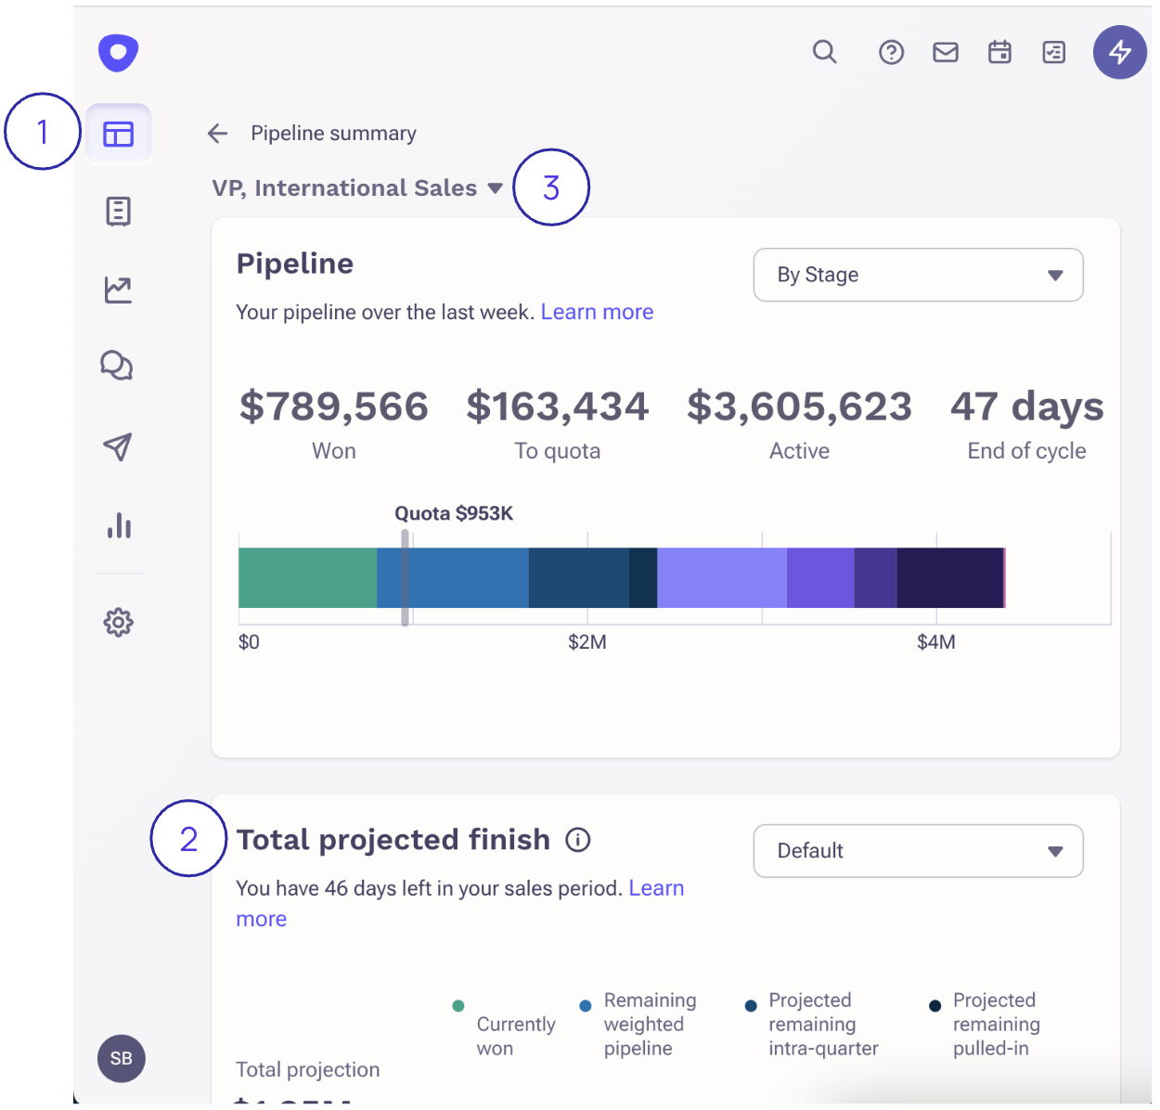Open the calendar icon in header

pyautogui.click(x=999, y=52)
